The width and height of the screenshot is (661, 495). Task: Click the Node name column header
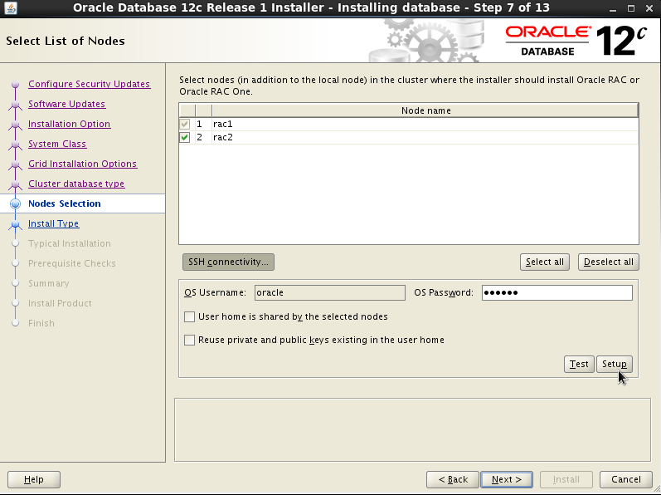pos(425,110)
